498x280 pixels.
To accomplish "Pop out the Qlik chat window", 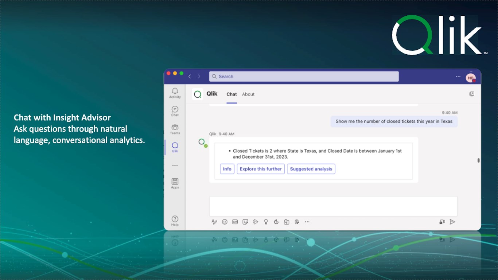I will point(472,94).
